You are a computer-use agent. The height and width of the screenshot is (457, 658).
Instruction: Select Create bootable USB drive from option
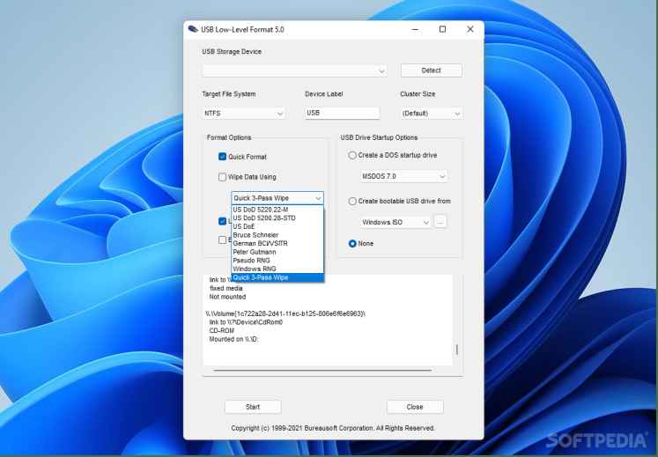pos(353,201)
